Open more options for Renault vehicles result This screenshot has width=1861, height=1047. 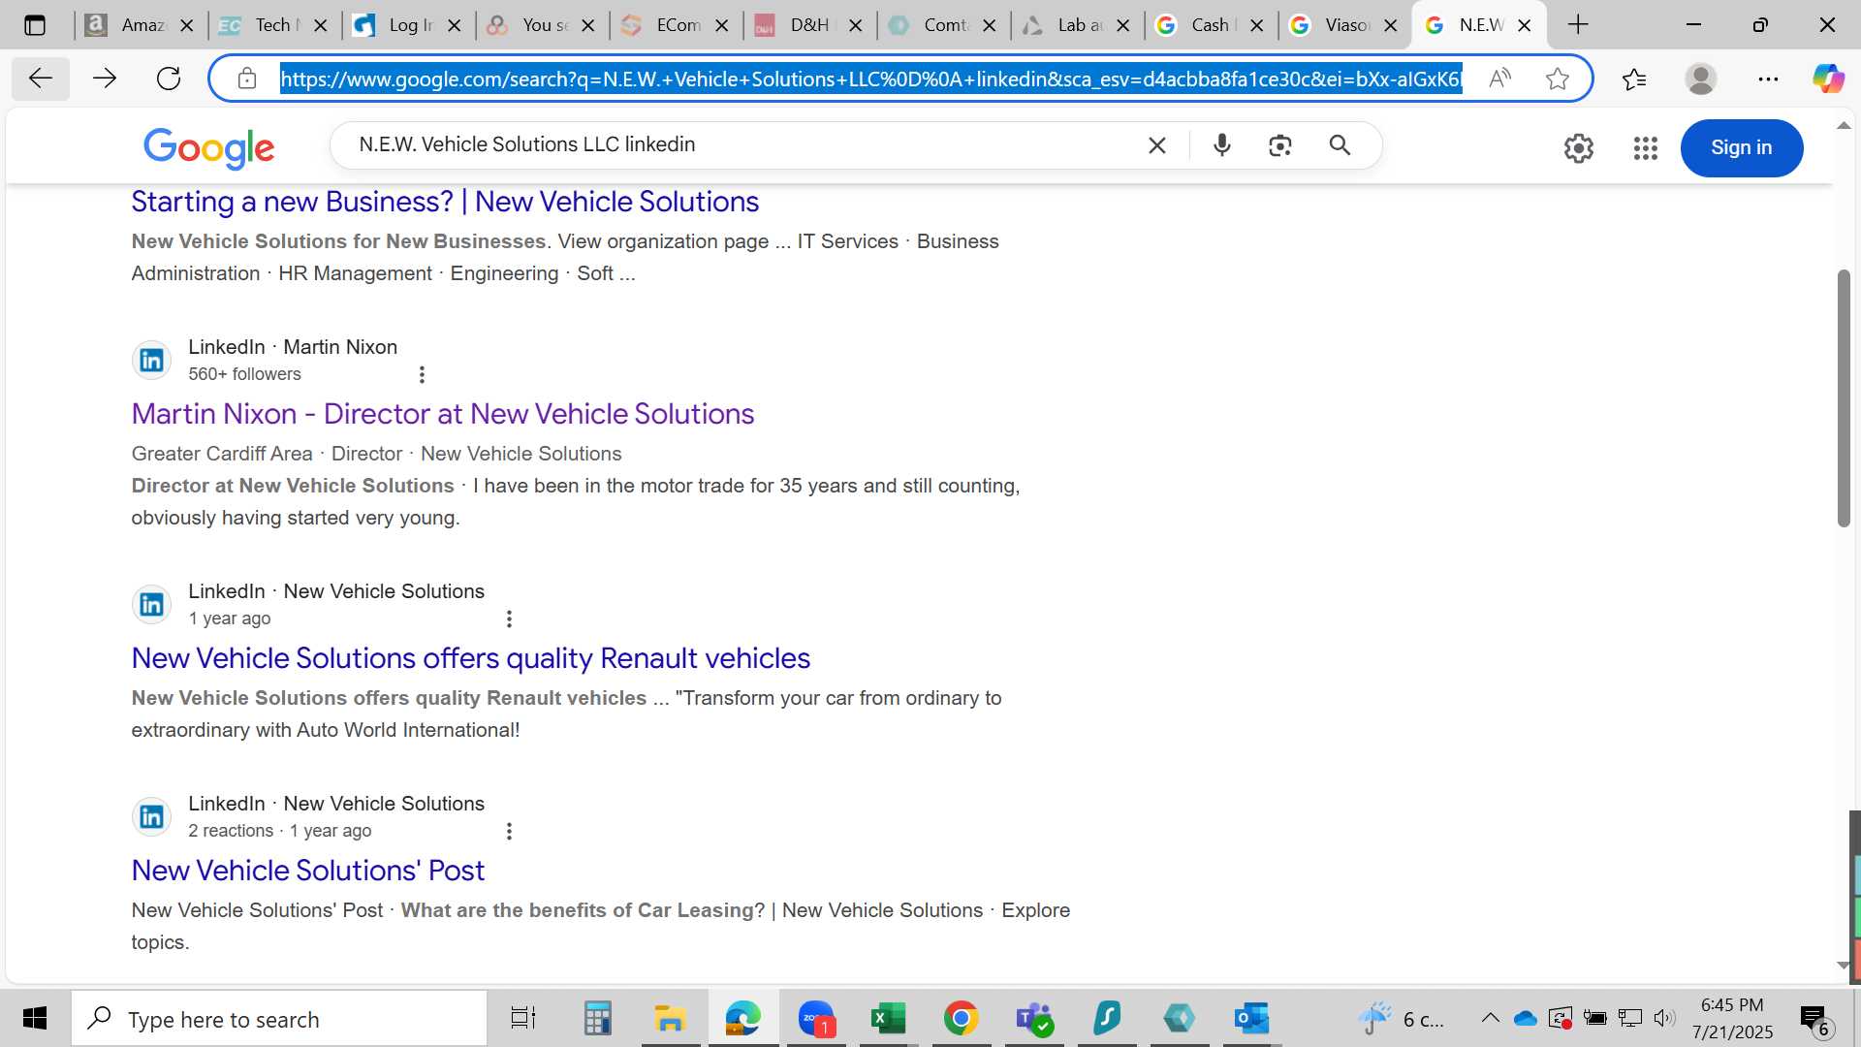[x=509, y=619]
